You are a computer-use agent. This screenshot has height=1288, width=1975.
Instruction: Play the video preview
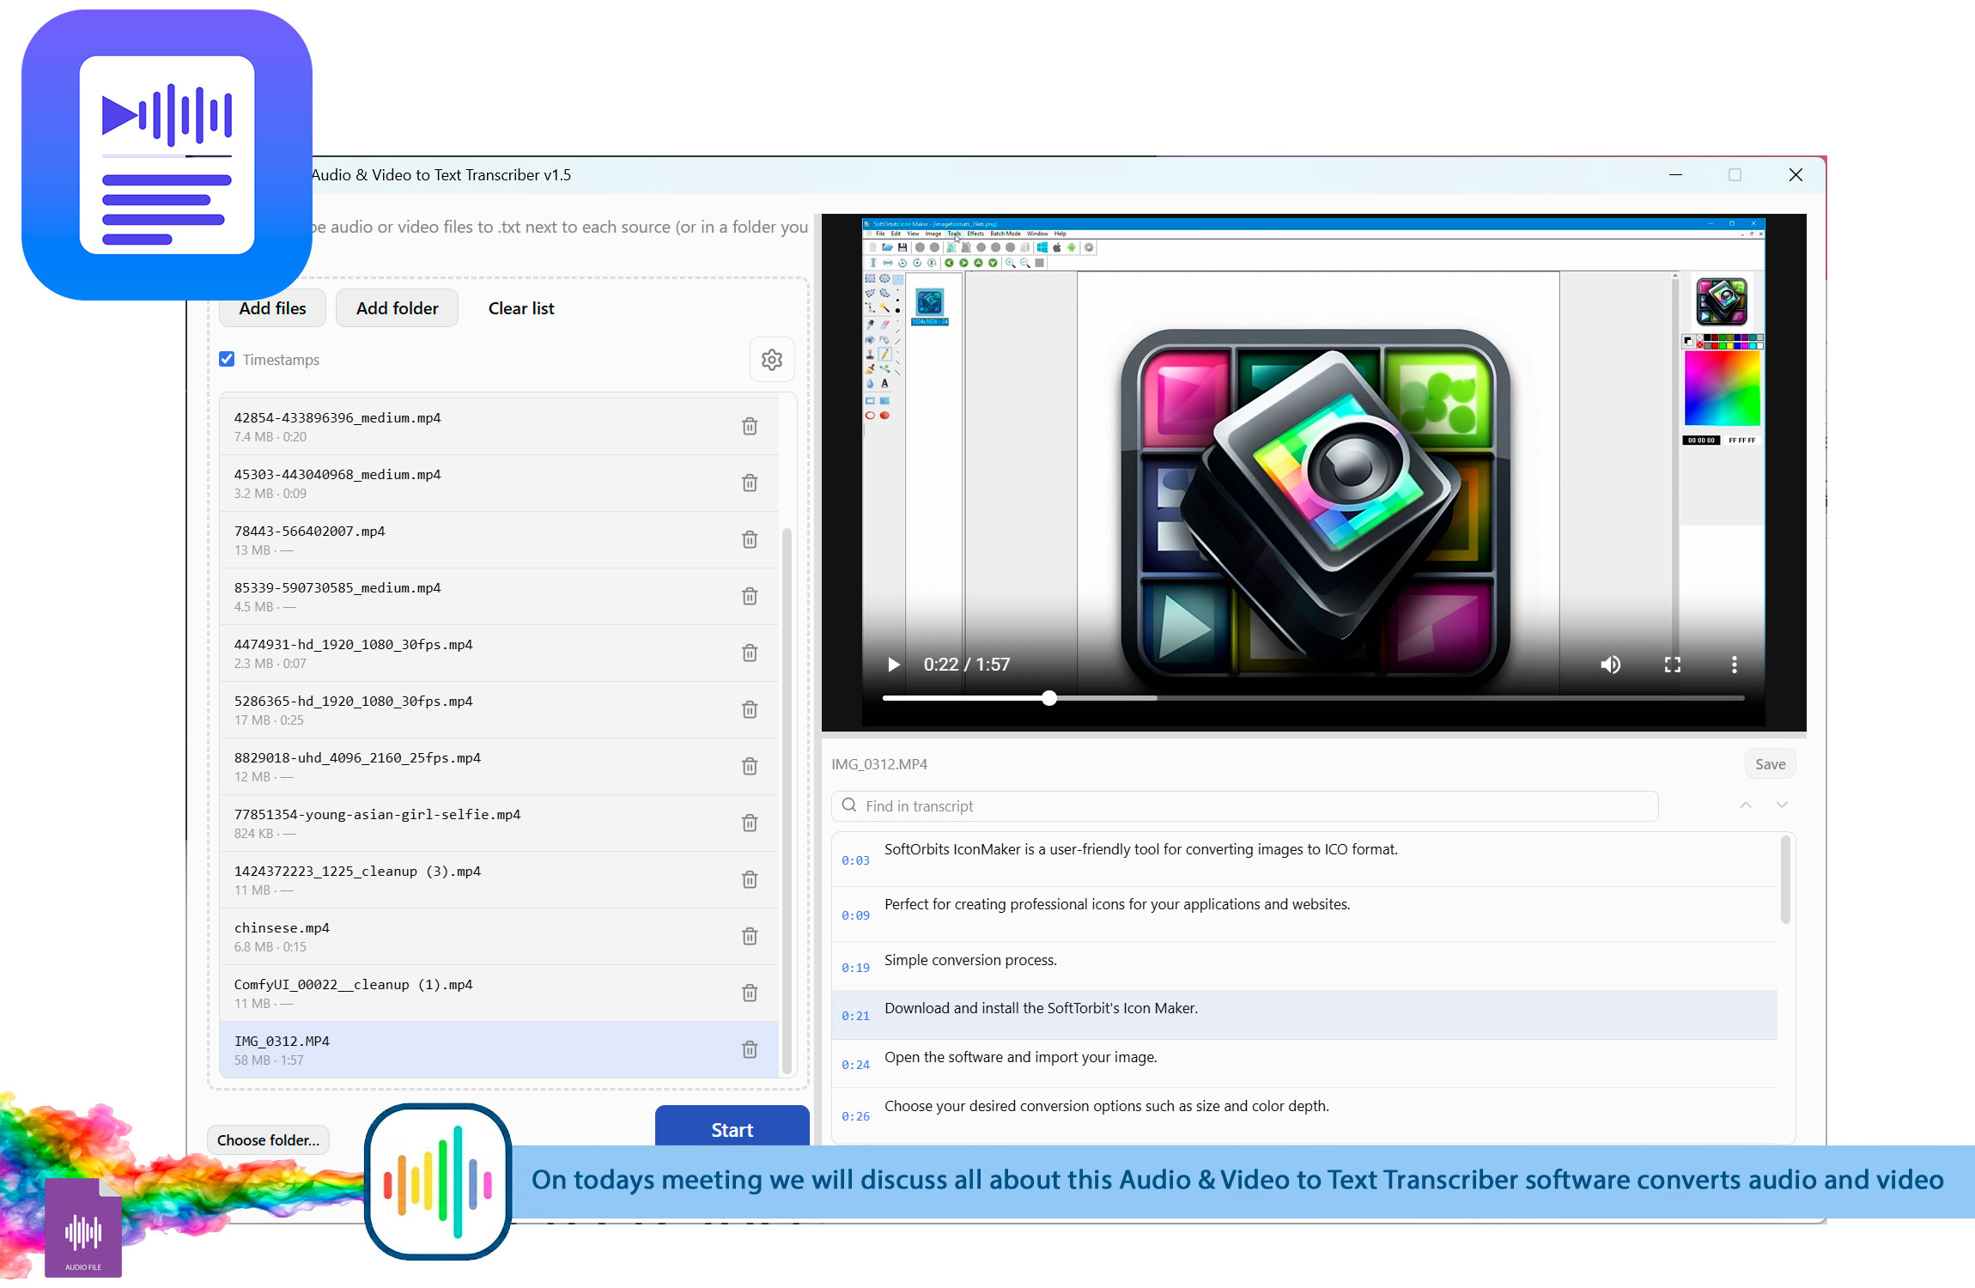[893, 665]
